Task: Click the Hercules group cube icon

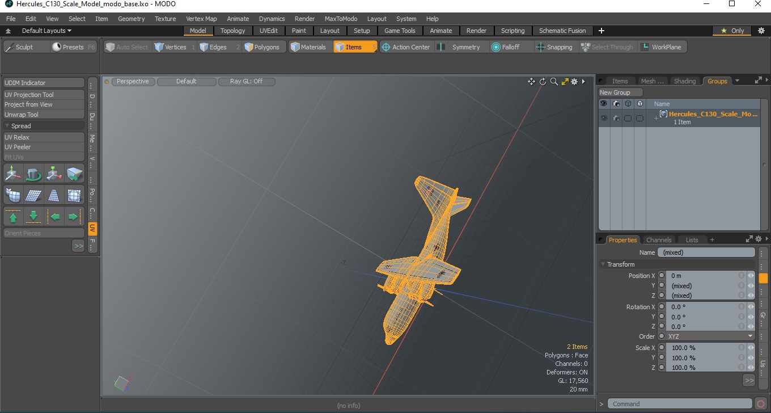Action: click(663, 114)
